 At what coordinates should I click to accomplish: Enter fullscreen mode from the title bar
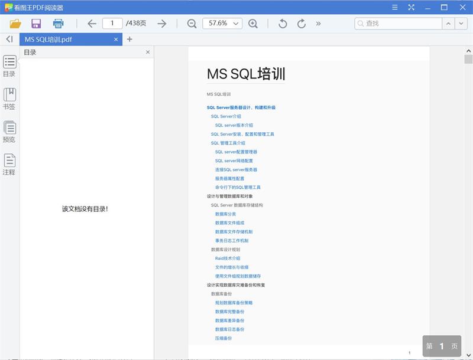[x=410, y=8]
